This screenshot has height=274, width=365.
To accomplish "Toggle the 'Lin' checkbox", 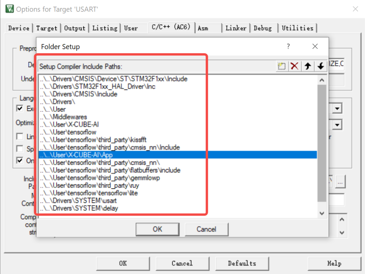I will 20,136.
